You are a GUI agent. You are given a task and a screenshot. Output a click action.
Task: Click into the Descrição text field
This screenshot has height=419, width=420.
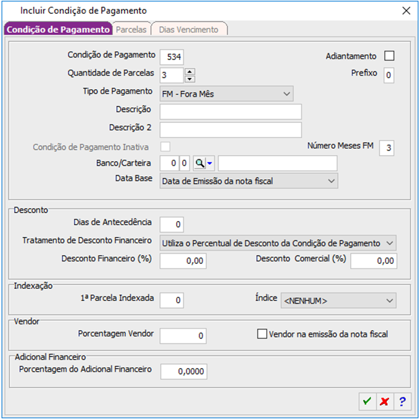[231, 111]
